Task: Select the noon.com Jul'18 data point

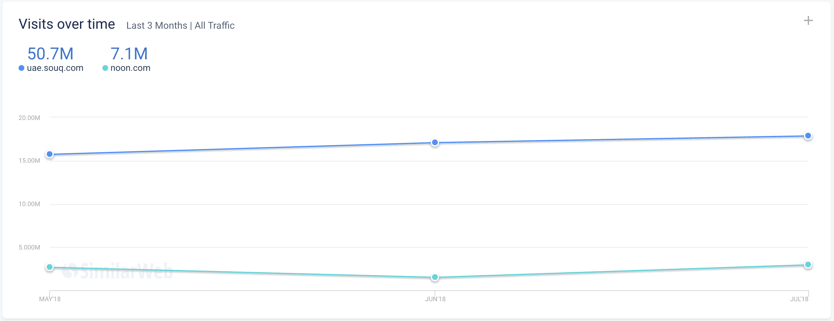Action: 808,265
